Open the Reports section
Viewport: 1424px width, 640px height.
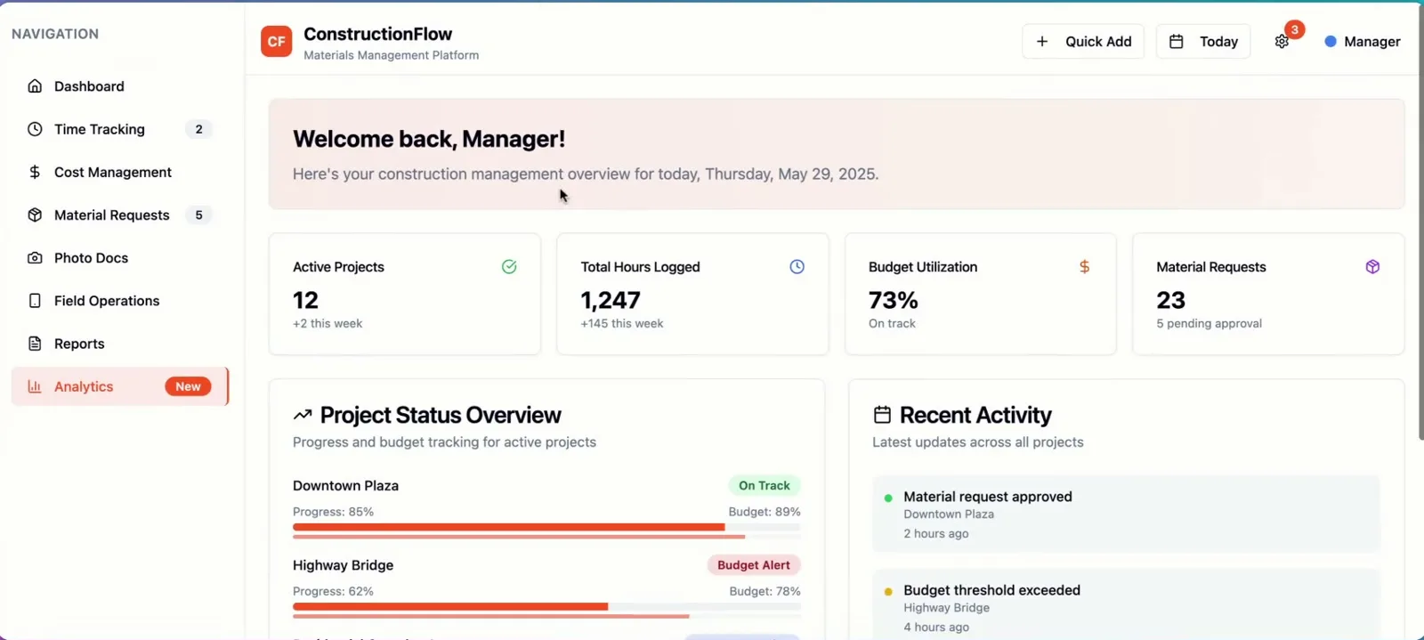120,344
